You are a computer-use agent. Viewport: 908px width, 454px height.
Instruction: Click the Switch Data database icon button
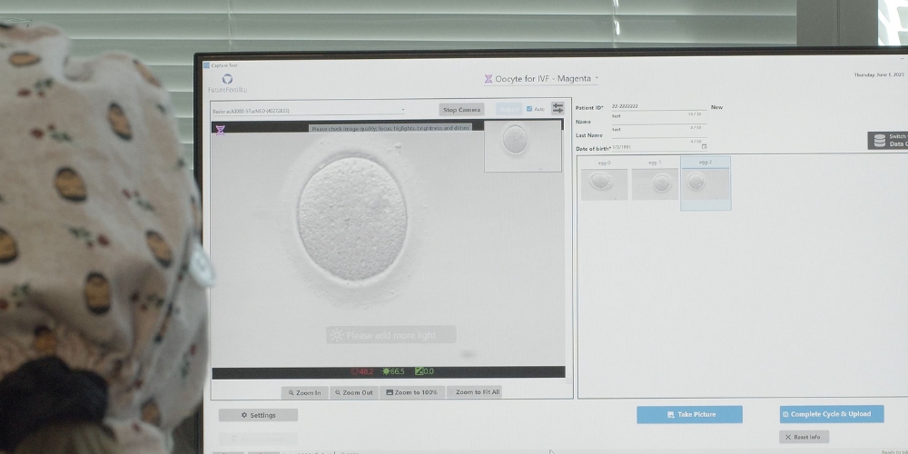[x=888, y=140]
